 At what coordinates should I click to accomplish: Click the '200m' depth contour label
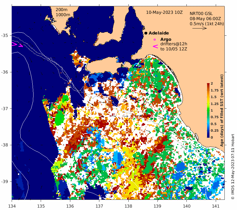(62, 10)
